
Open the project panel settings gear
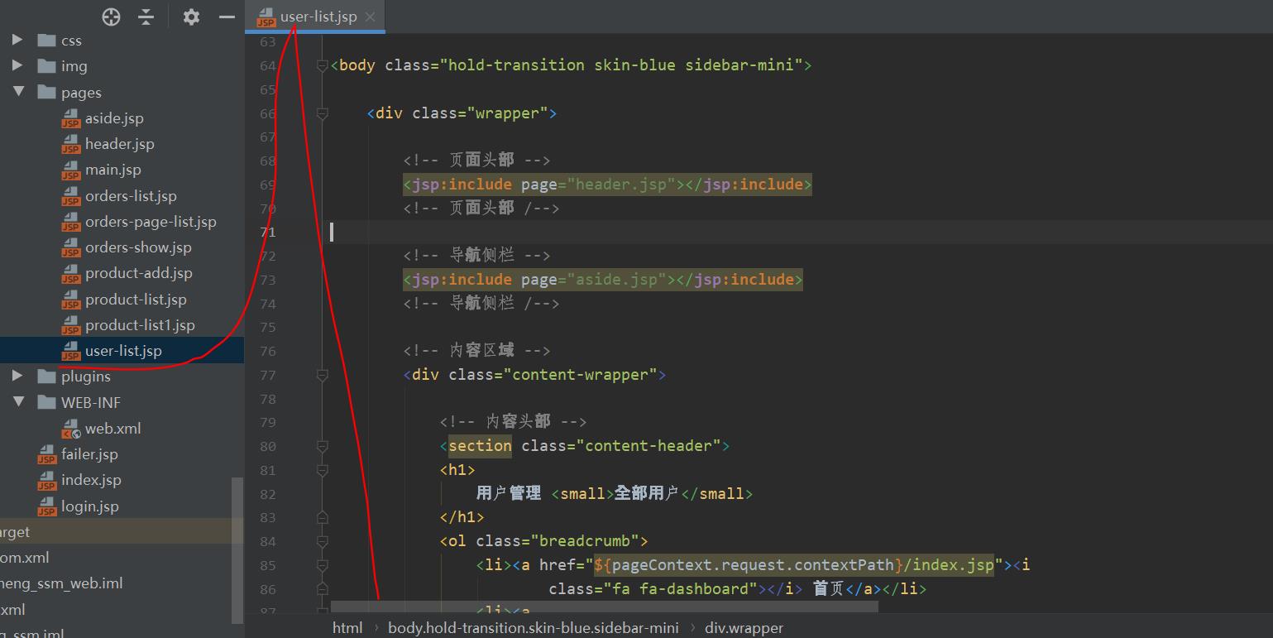click(191, 17)
